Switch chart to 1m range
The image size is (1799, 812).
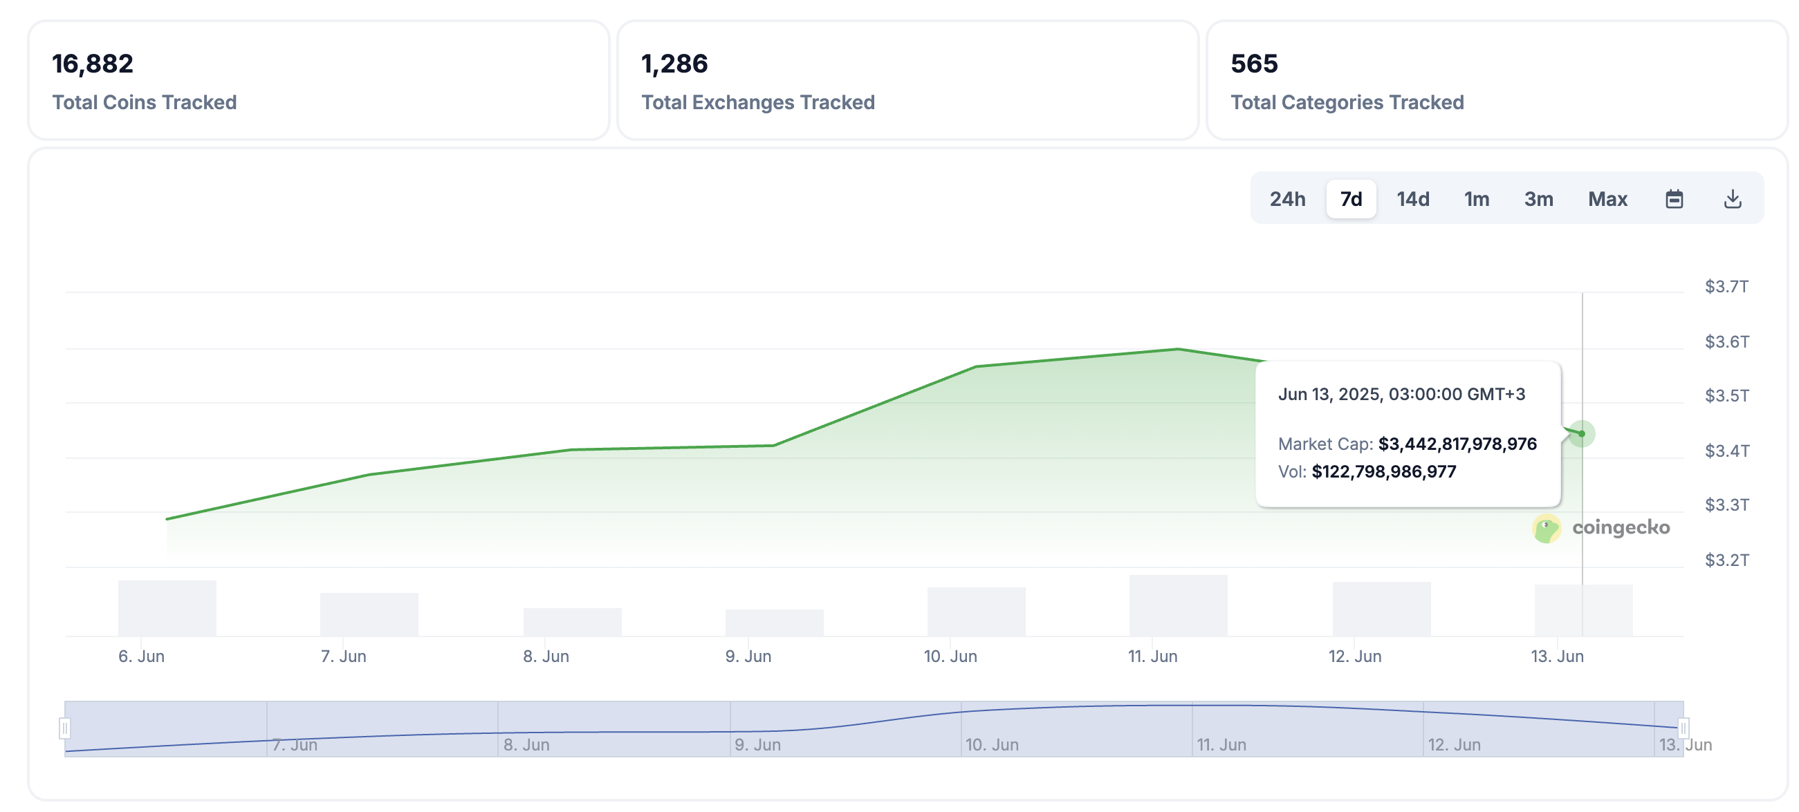[x=1477, y=199]
